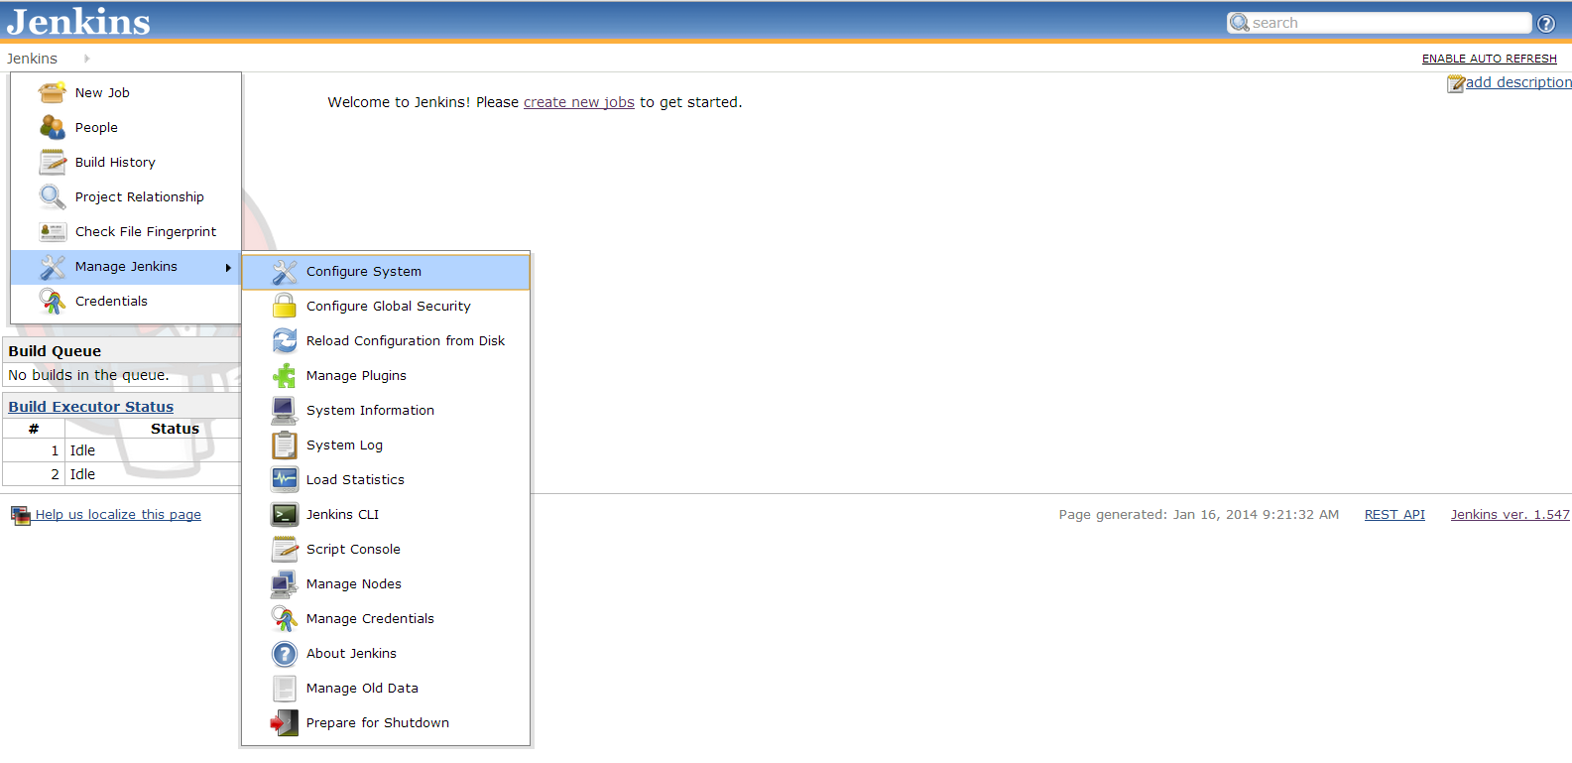Click the System Information computer icon
Screen dimensions: 1572x763
[285, 410]
